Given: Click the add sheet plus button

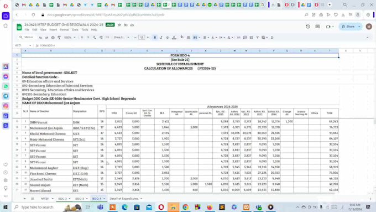Looking at the screenshot, I should point(24,199).
